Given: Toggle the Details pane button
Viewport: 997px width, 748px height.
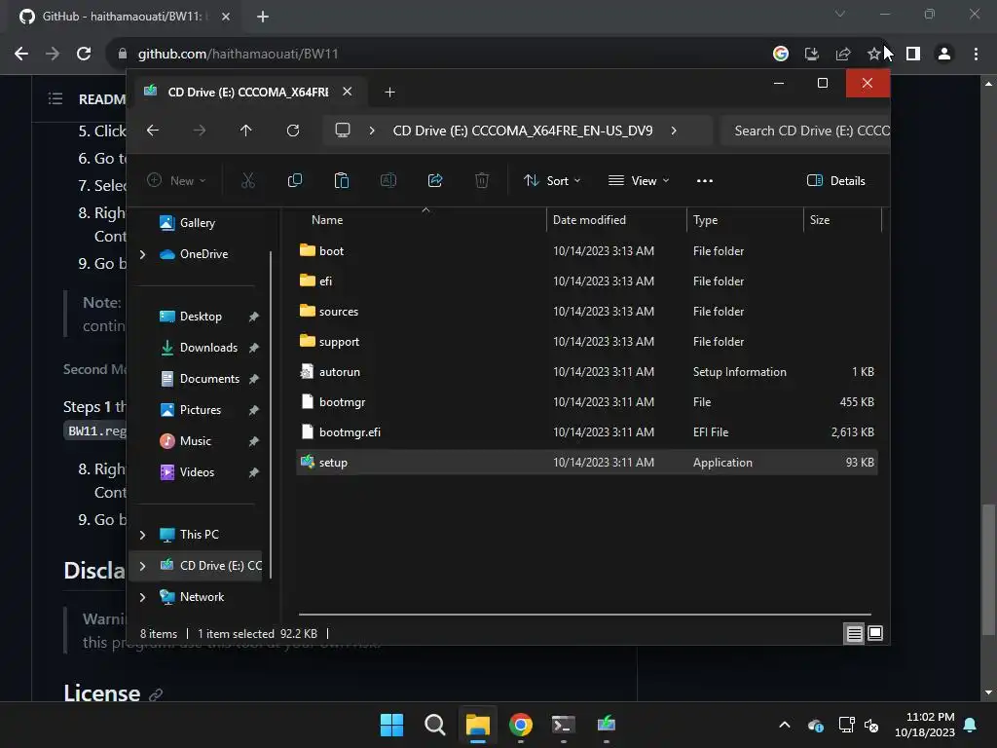Looking at the screenshot, I should coord(835,180).
